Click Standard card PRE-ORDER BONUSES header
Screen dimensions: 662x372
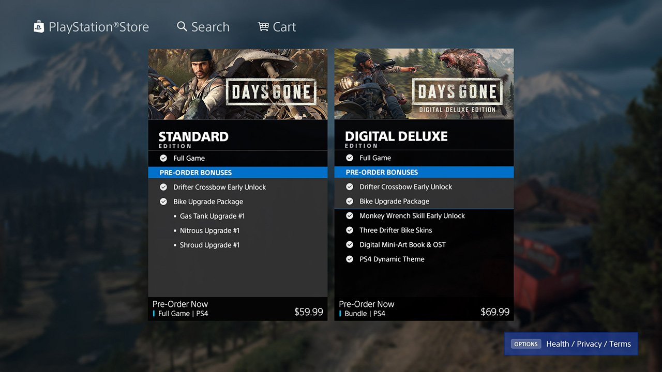[x=238, y=173]
